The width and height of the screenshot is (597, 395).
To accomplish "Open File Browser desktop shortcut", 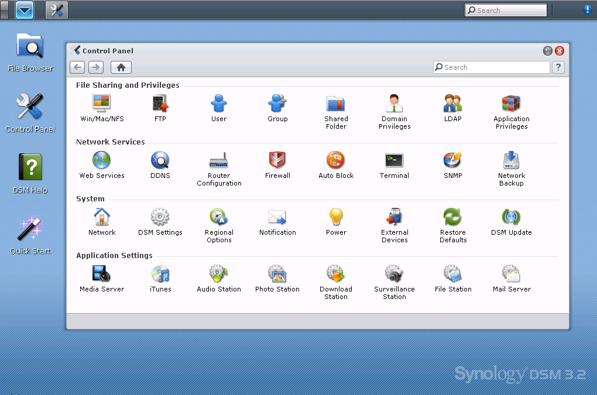I will (30, 53).
